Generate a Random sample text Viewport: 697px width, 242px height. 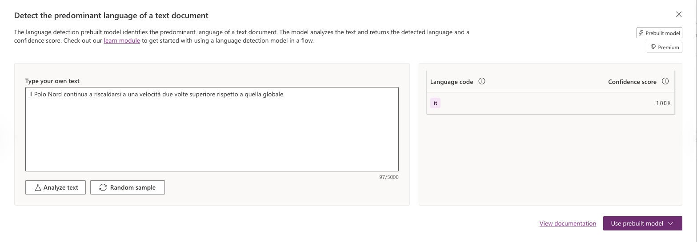(x=128, y=187)
